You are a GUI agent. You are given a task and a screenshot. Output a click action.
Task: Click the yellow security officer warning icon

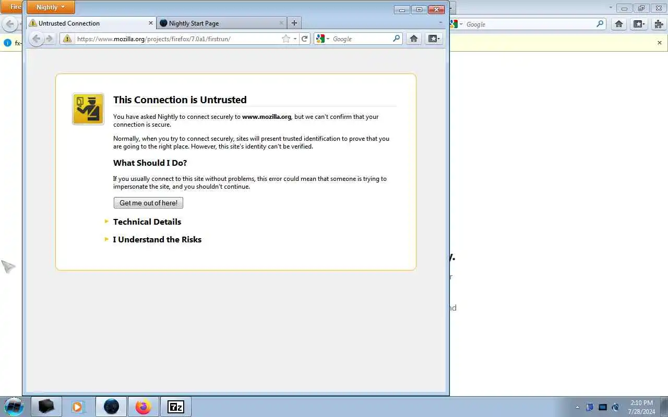tap(88, 109)
